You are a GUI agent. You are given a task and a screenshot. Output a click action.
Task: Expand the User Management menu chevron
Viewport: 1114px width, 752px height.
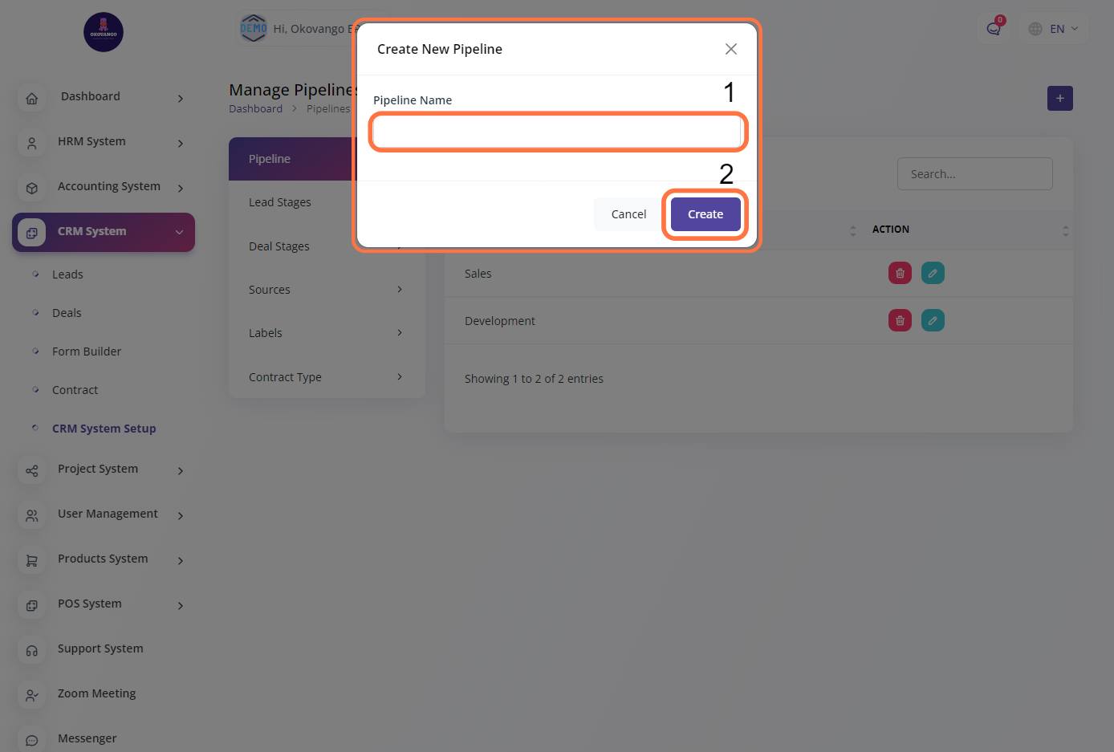181,515
